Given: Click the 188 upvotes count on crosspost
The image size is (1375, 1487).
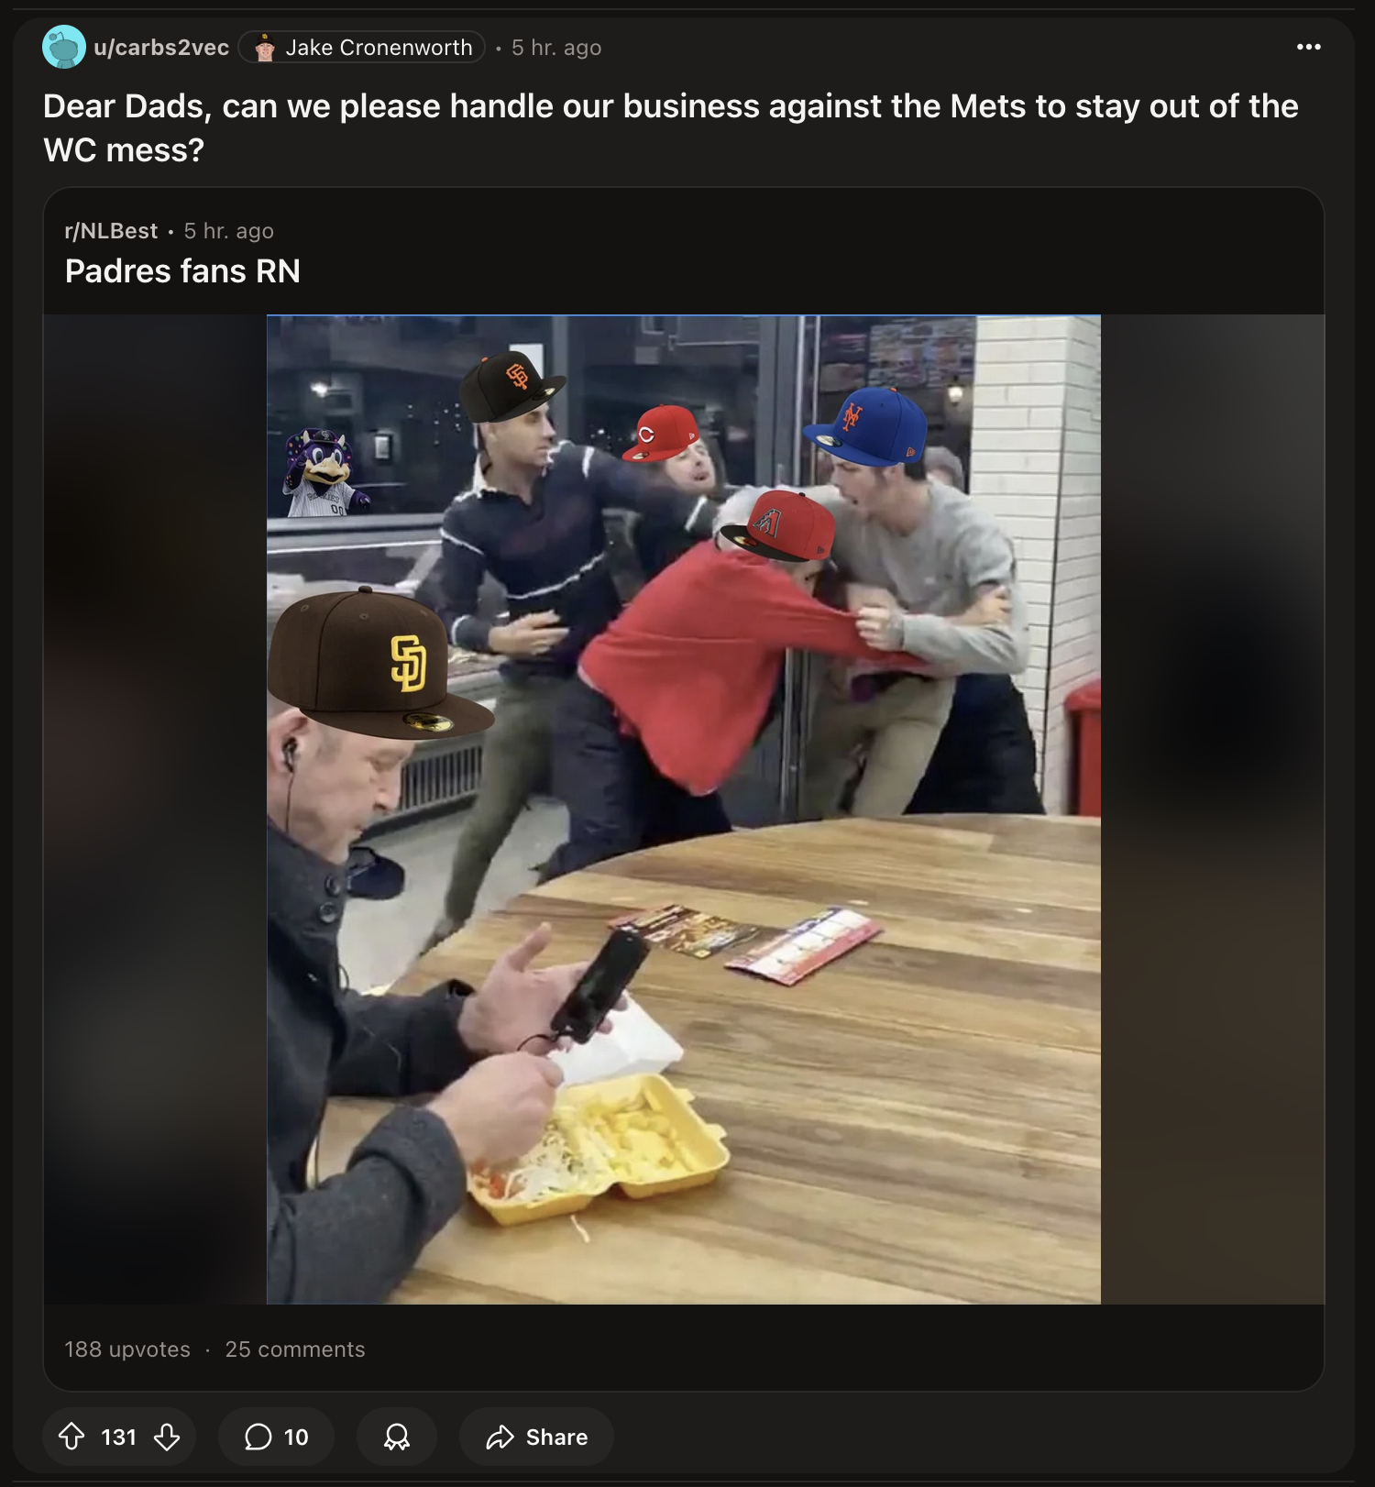Looking at the screenshot, I should (x=127, y=1349).
